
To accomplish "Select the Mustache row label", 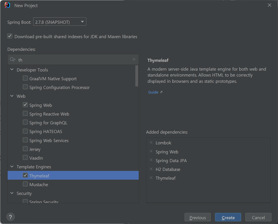I will [39, 185].
